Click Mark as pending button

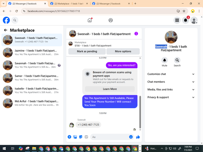click(x=87, y=51)
